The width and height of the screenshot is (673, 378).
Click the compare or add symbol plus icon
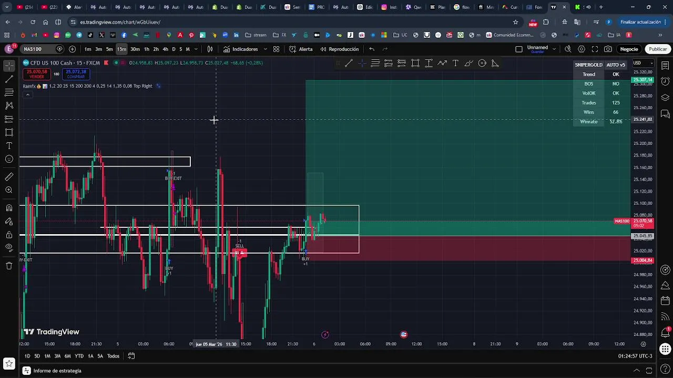72,49
